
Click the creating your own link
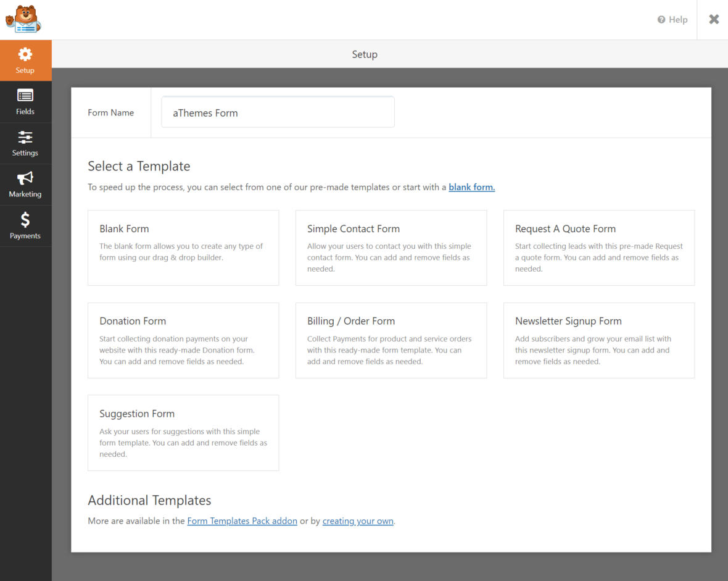(x=358, y=520)
